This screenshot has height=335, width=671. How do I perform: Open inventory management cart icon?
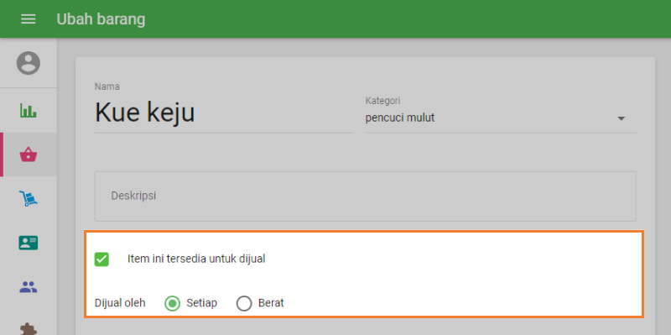tap(29, 198)
